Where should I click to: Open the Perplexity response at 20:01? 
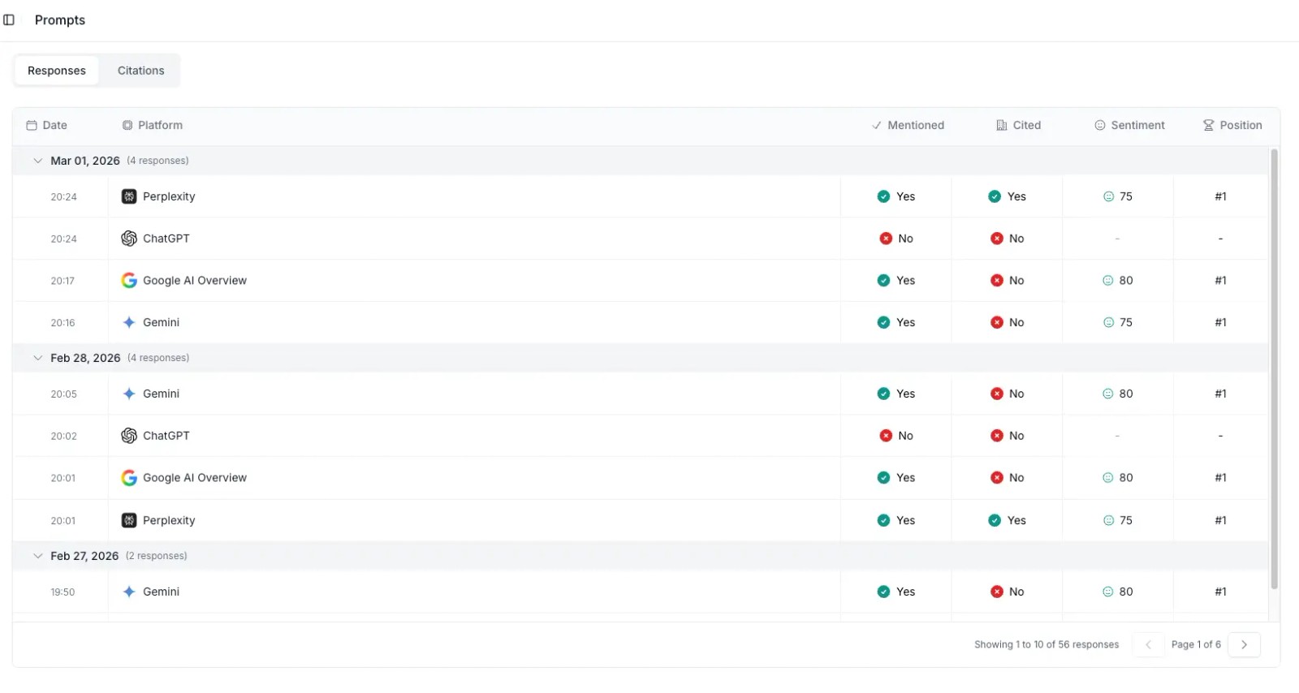click(x=640, y=520)
